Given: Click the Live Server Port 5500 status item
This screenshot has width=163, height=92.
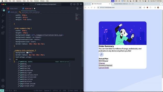Looking at the screenshot, I should [73, 90].
